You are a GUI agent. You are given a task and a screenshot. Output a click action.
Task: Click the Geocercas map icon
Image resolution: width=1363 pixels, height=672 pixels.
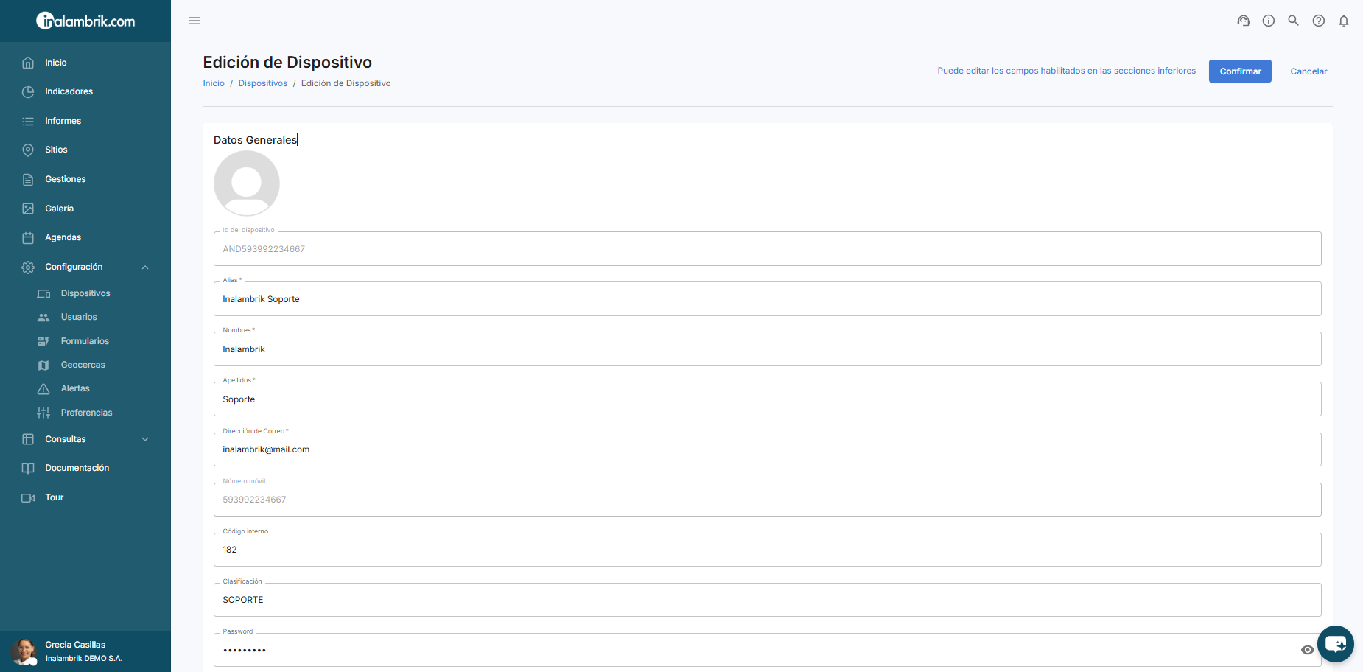click(43, 365)
